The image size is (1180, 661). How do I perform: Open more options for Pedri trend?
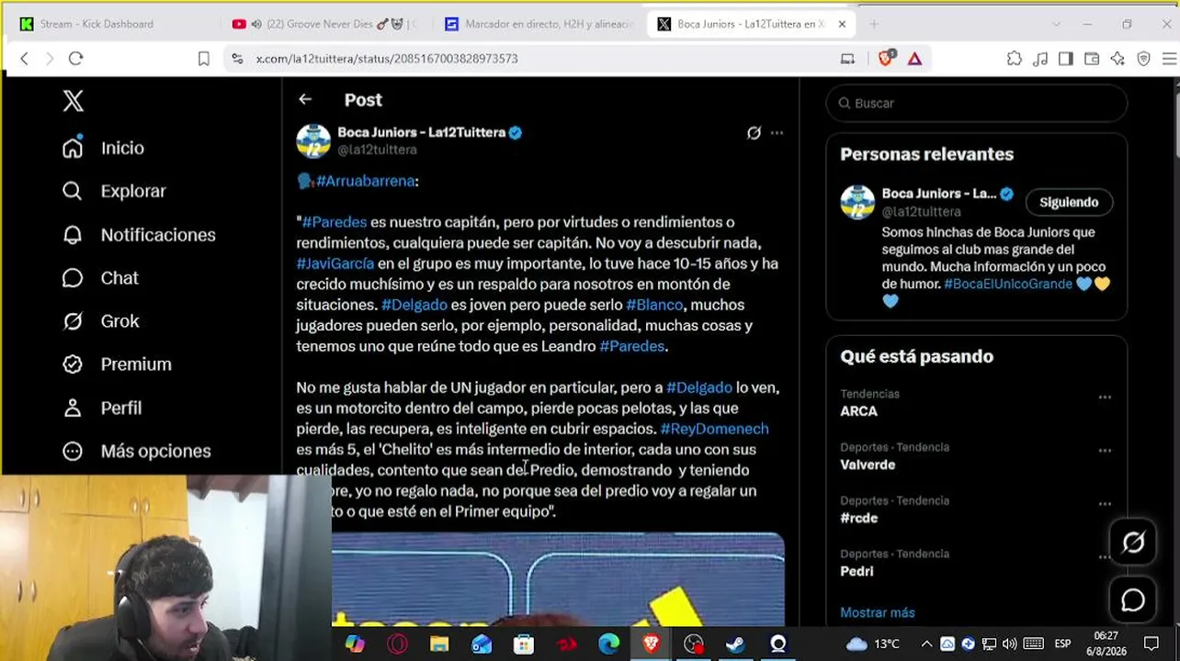click(1105, 557)
